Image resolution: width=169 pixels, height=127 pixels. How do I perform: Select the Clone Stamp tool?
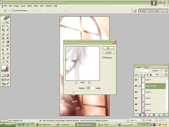(x=3, y=38)
